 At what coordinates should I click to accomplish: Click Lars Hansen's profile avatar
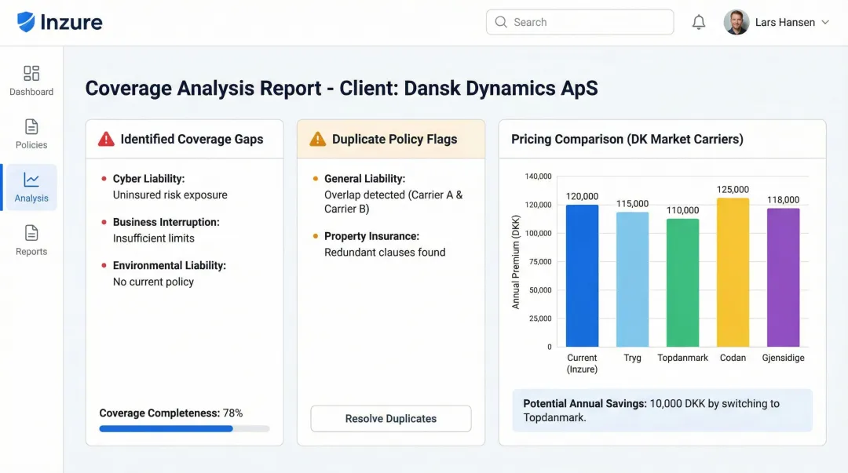point(736,22)
